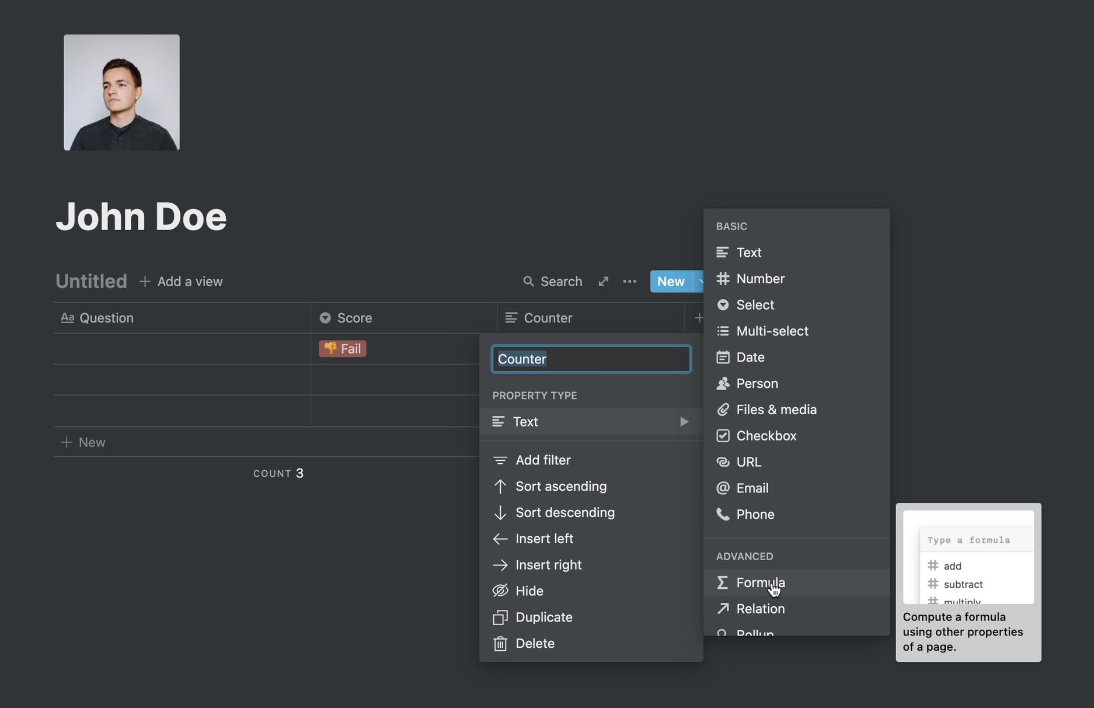Image resolution: width=1094 pixels, height=708 pixels.
Task: Open the Score column header
Action: pos(403,318)
